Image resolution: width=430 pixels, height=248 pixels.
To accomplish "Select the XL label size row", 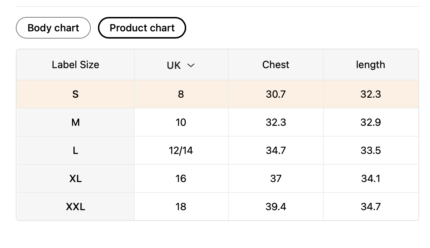I will [x=75, y=179].
